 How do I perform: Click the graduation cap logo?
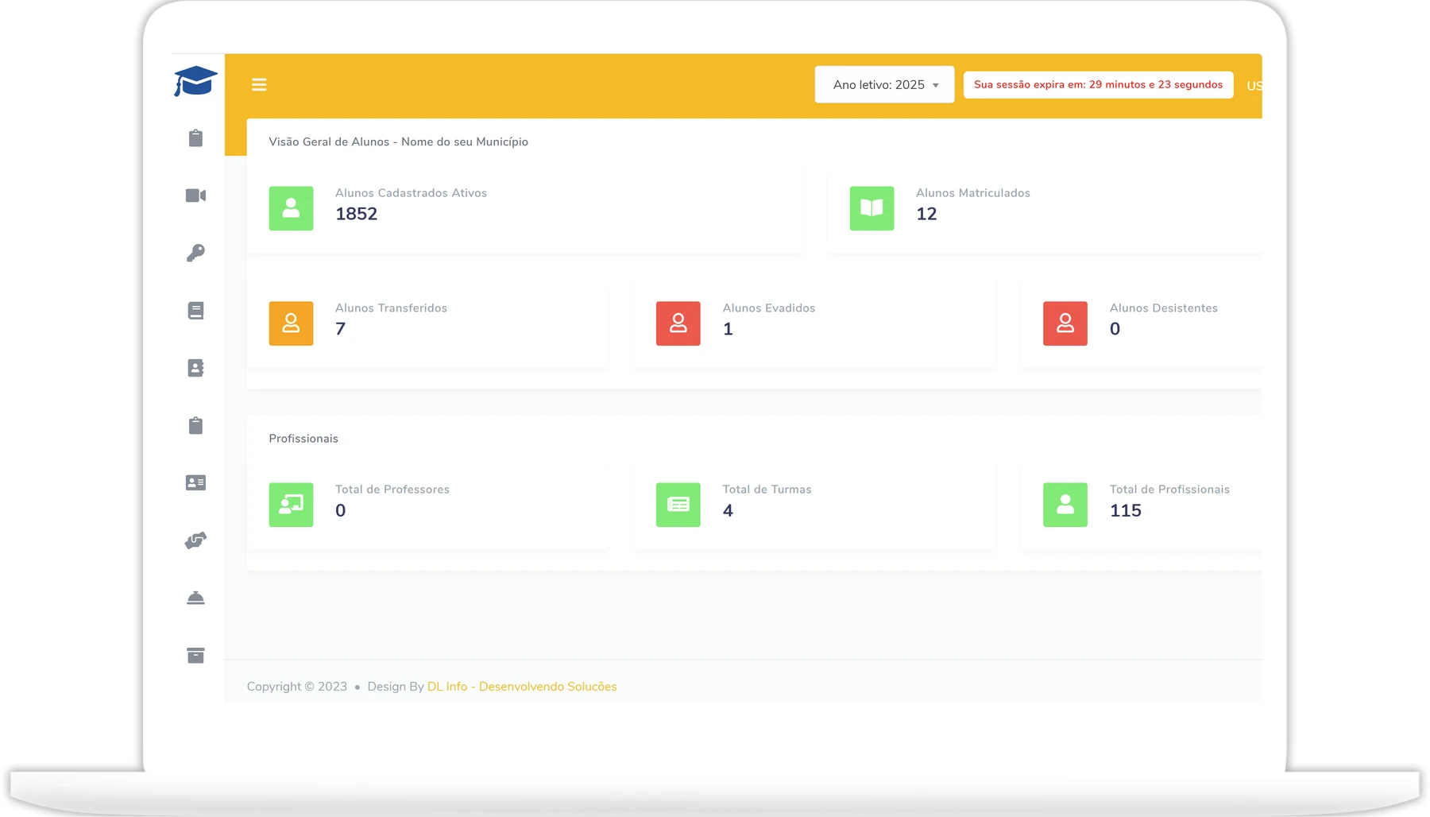(195, 81)
